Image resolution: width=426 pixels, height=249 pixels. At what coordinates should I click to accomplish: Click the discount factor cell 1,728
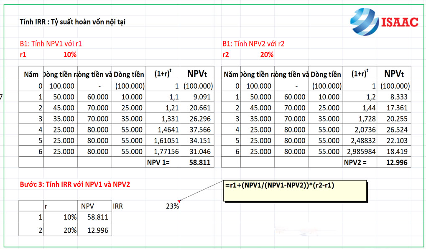coord(360,119)
